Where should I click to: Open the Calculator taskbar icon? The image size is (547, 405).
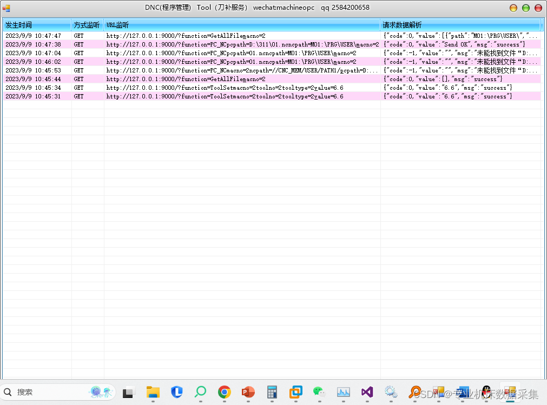272,392
